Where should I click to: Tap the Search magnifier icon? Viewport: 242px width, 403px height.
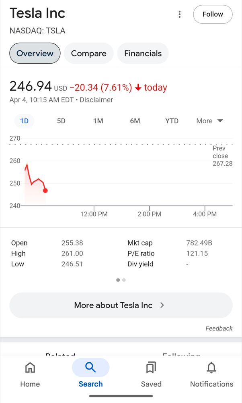pyautogui.click(x=90, y=368)
